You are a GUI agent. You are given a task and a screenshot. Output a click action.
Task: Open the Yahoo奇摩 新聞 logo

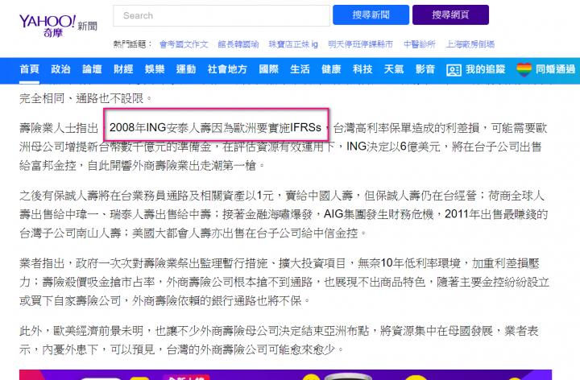click(58, 25)
